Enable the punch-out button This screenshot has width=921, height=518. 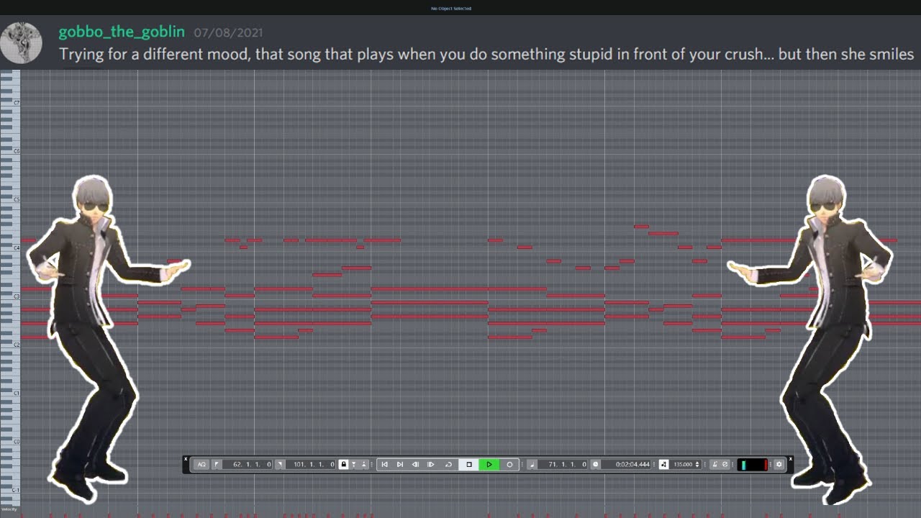[x=364, y=464]
